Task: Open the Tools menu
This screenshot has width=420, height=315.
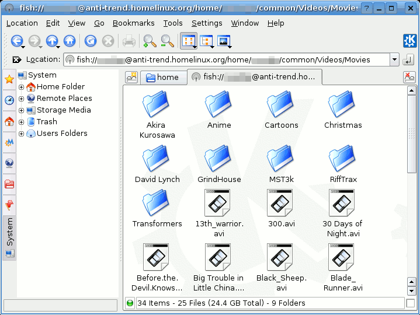Action: tap(173, 23)
